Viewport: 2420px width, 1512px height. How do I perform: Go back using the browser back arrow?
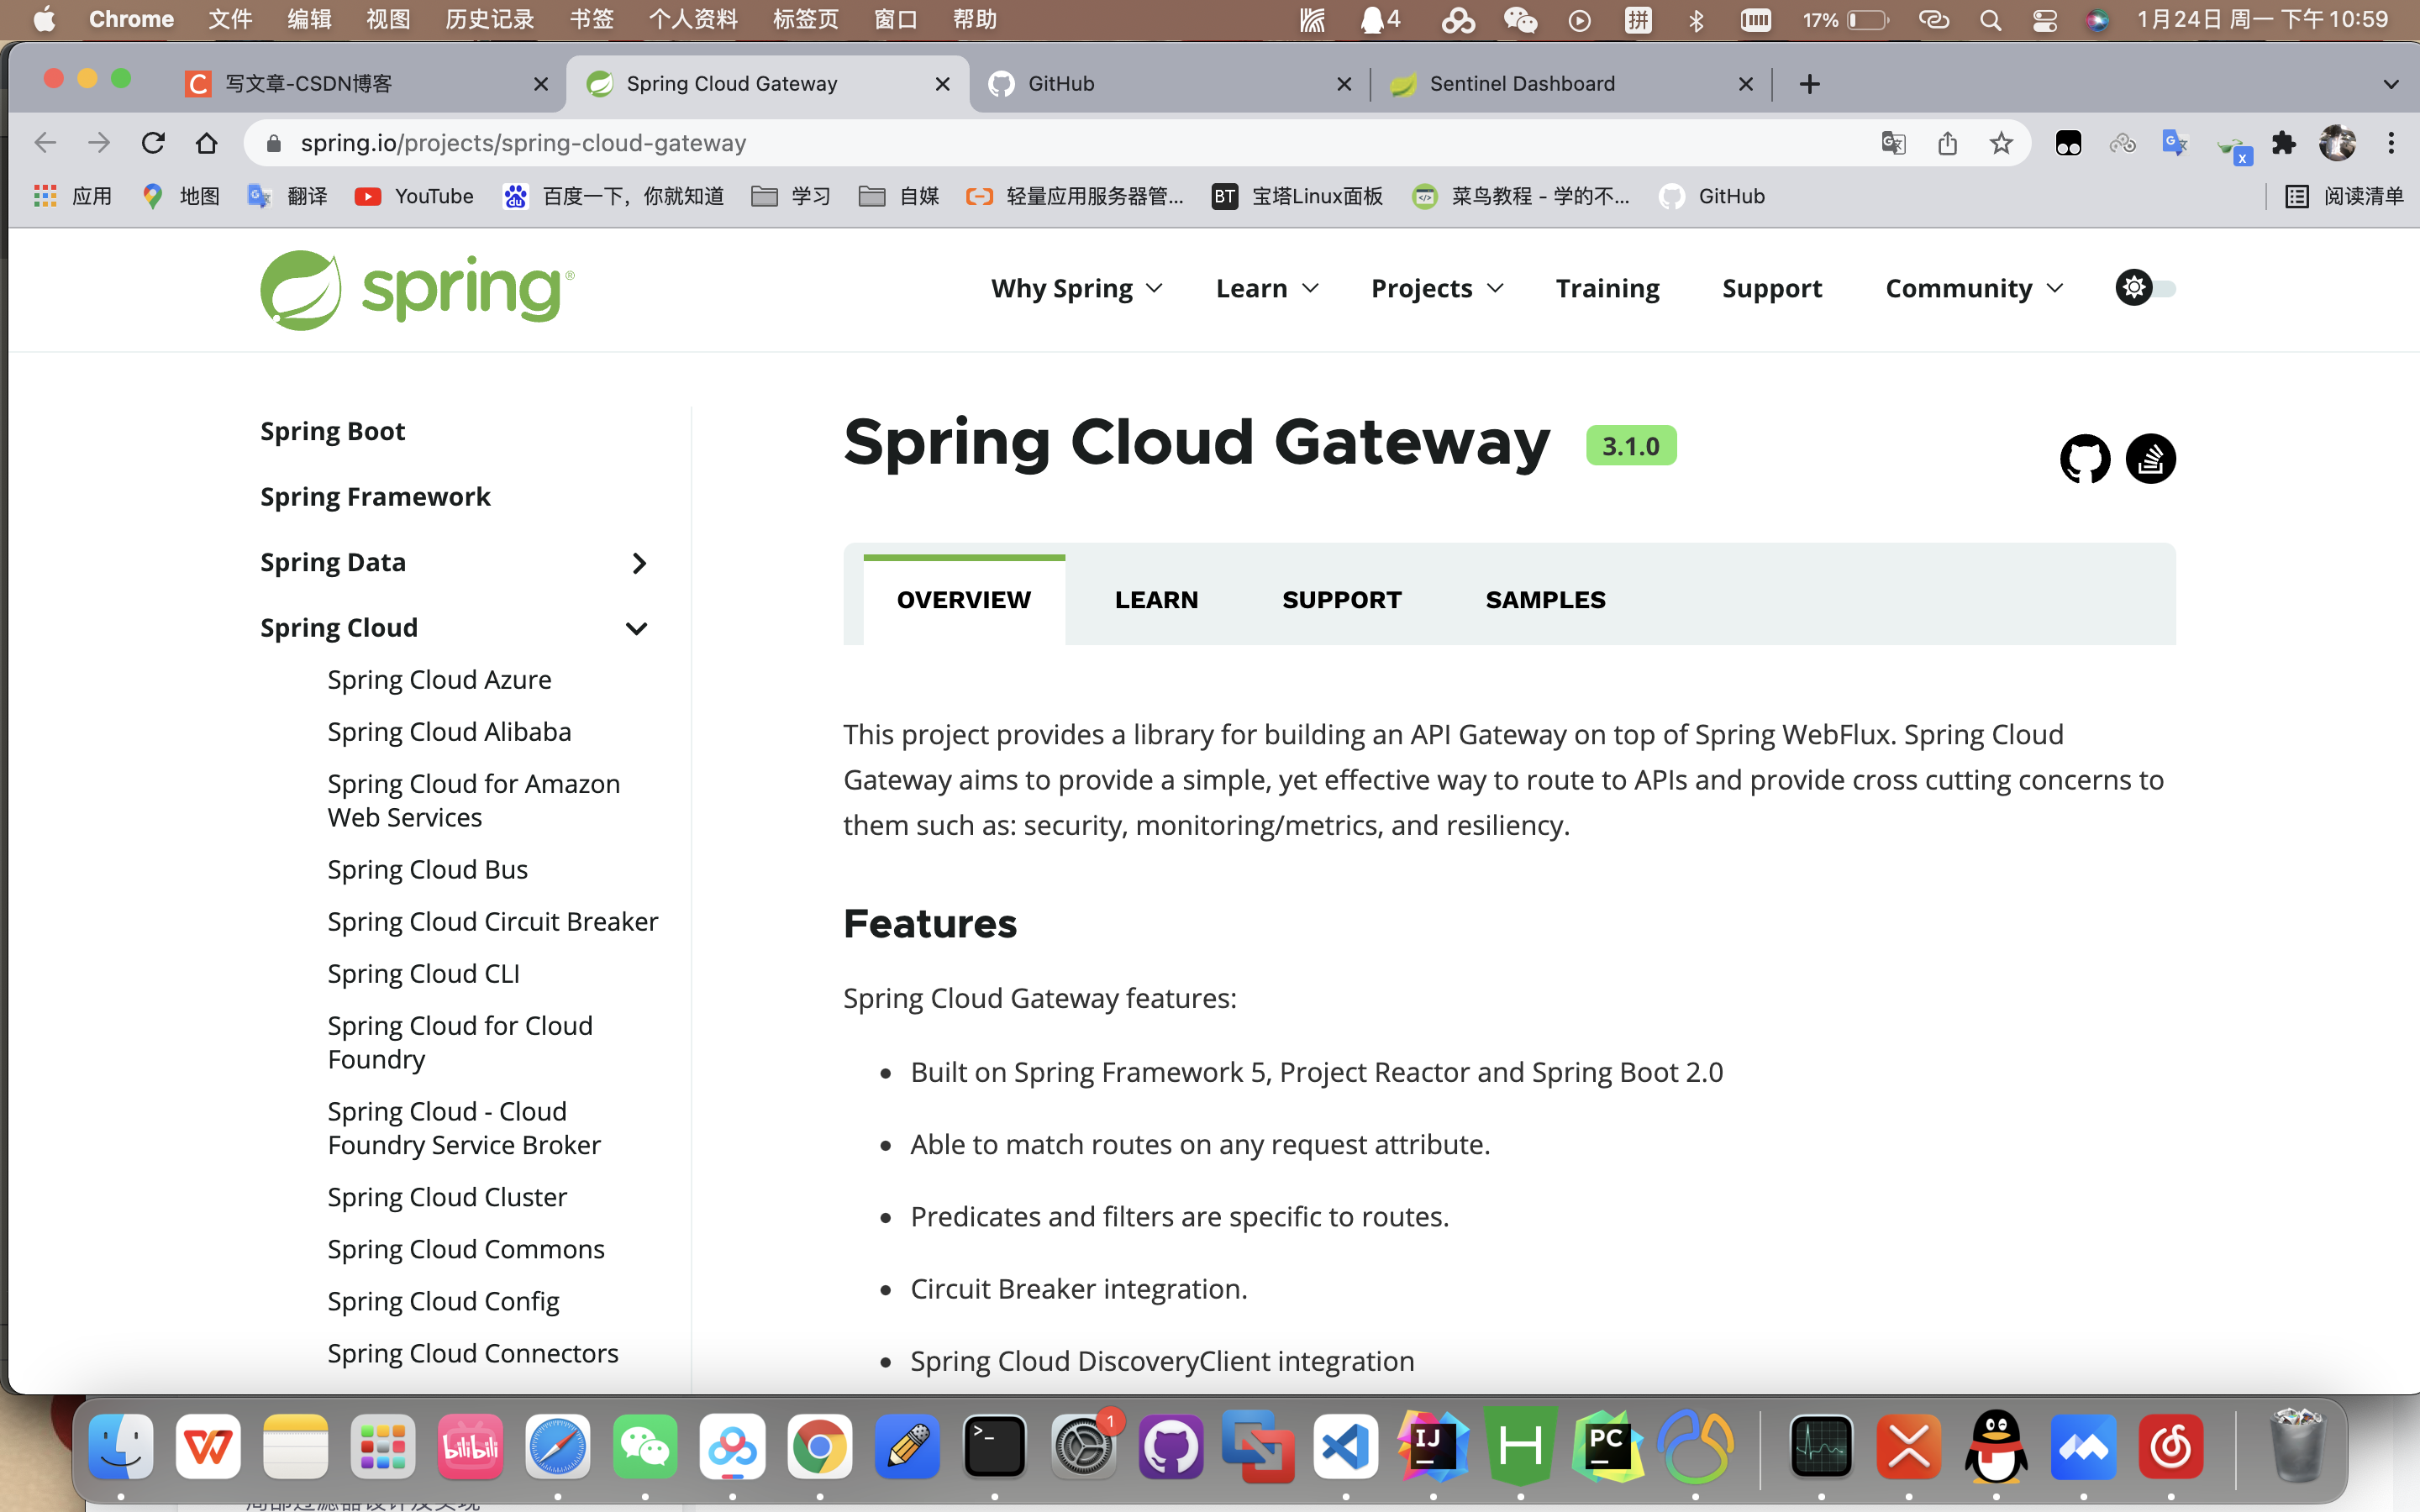45,143
